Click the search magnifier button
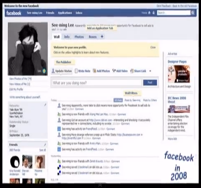This screenshot has width=201, height=188. tap(193, 13)
